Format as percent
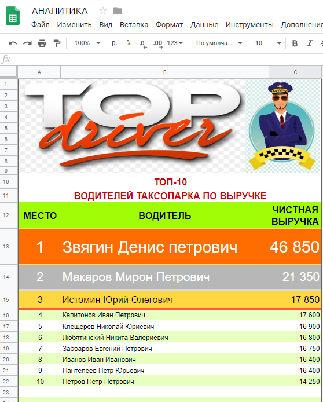The image size is (323, 402). 129,43
